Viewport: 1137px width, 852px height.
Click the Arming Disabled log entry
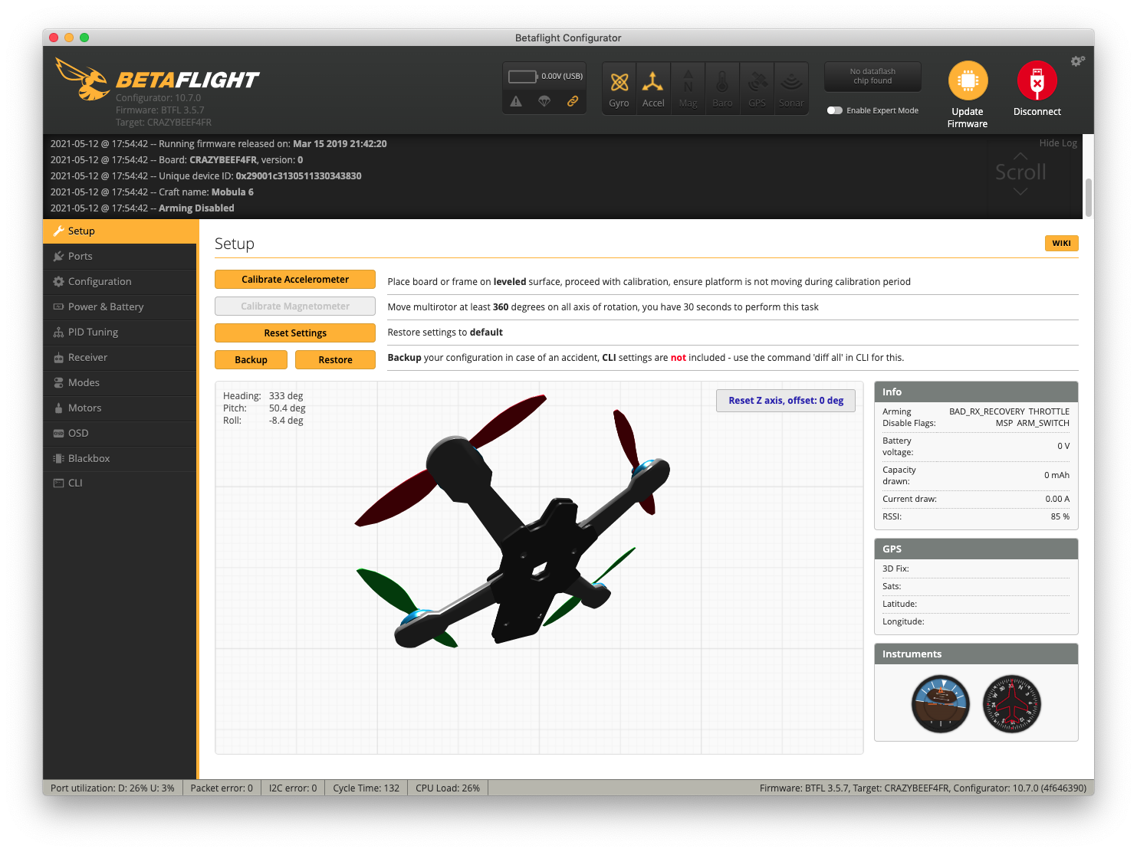(143, 208)
